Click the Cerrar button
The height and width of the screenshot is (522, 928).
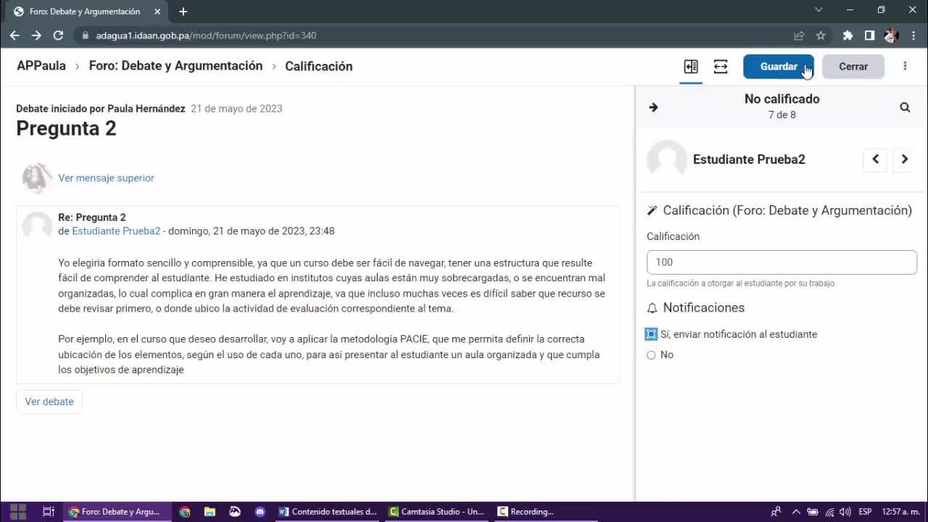pyautogui.click(x=853, y=67)
